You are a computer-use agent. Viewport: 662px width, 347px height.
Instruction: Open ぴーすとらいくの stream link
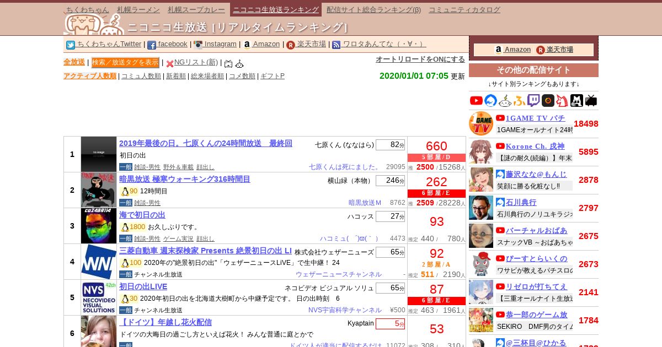pyautogui.click(x=536, y=258)
